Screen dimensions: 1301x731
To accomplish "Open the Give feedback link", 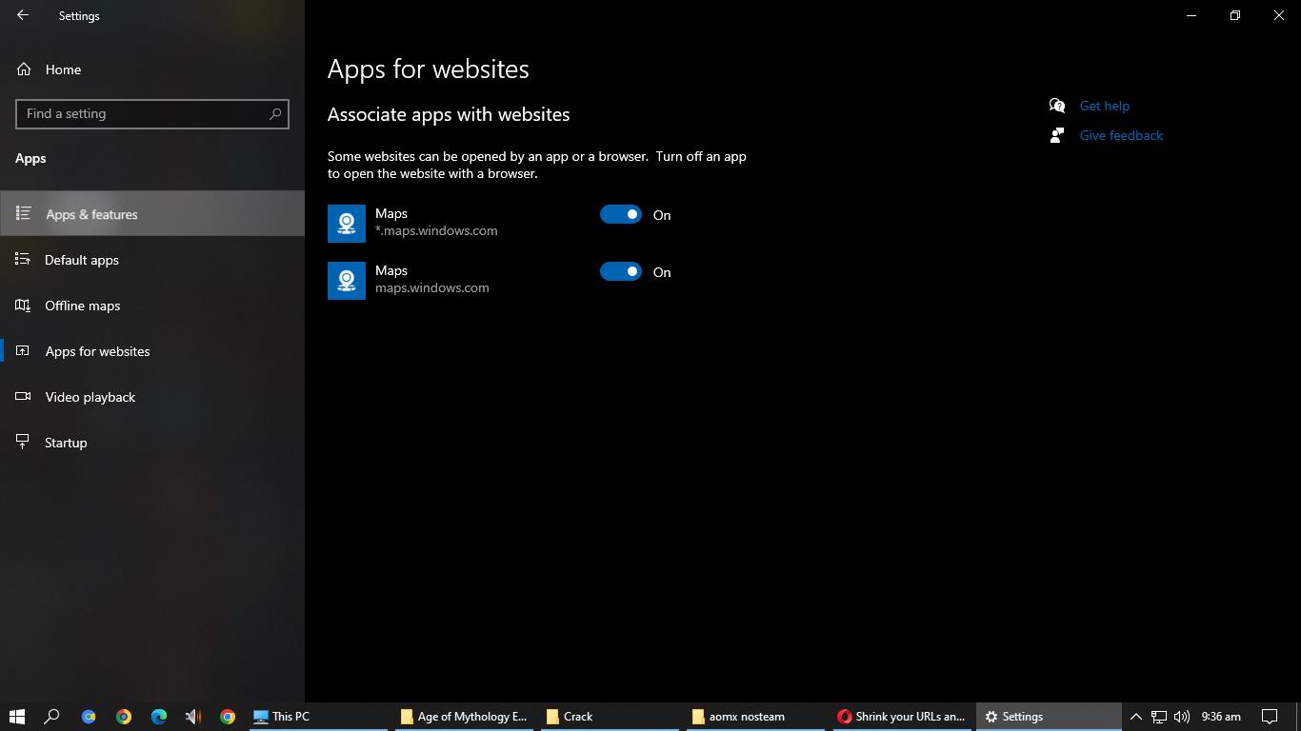I will [x=1121, y=135].
